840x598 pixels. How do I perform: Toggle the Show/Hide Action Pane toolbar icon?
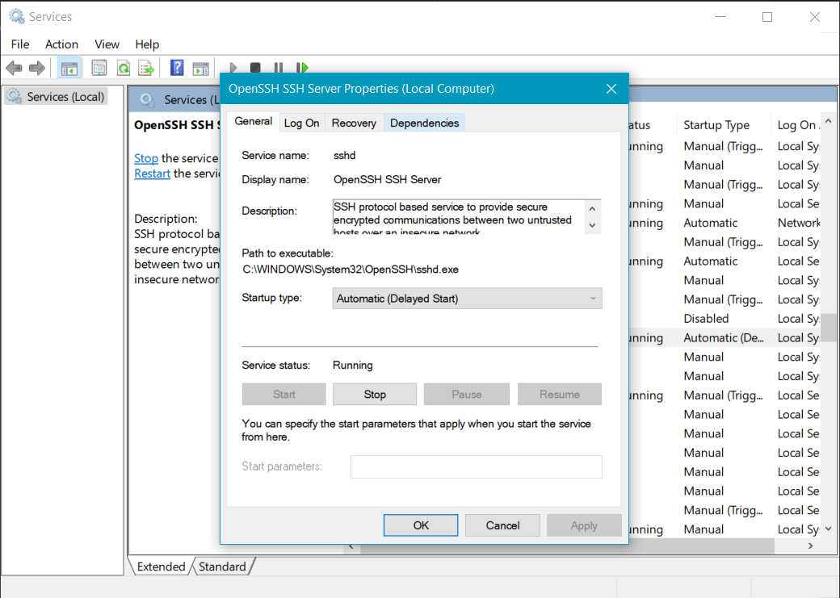(x=201, y=68)
